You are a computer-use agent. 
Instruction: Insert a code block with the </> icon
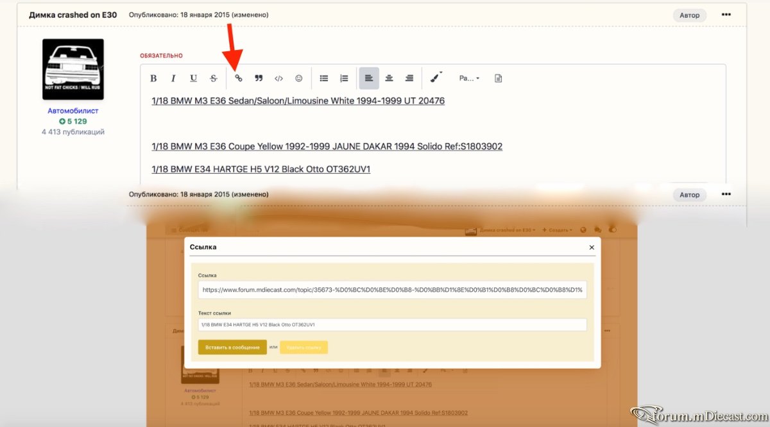pyautogui.click(x=278, y=78)
